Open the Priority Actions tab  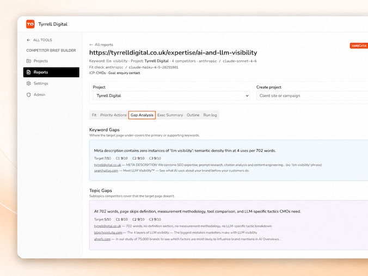pos(113,115)
